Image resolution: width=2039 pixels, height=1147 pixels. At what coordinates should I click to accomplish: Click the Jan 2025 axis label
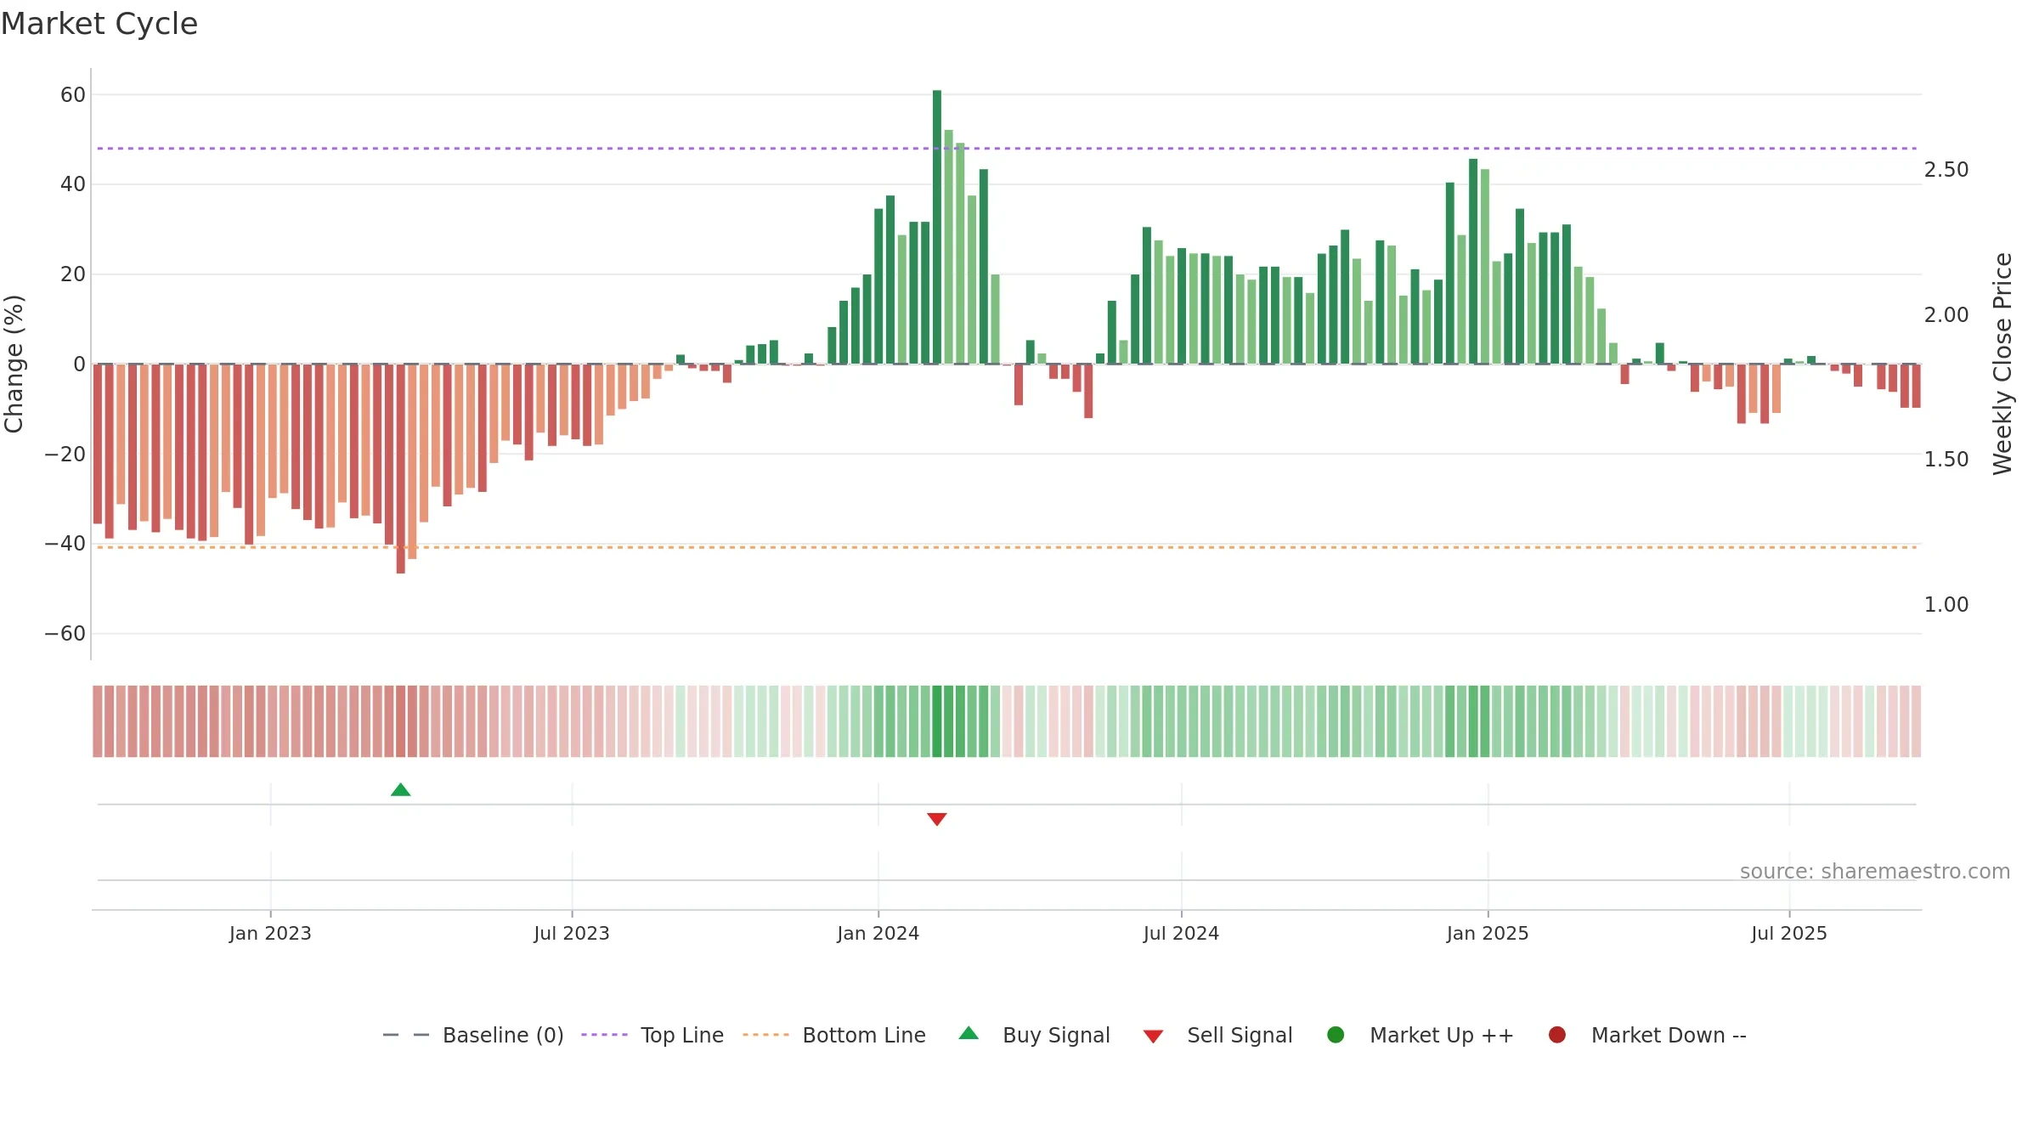tap(1488, 934)
